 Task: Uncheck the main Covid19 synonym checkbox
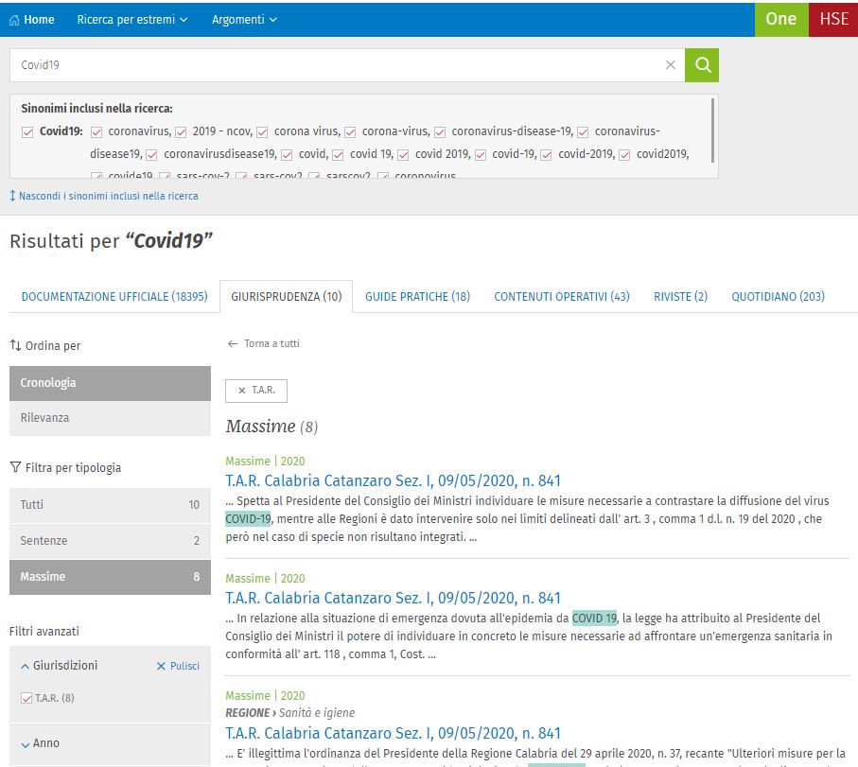(27, 131)
